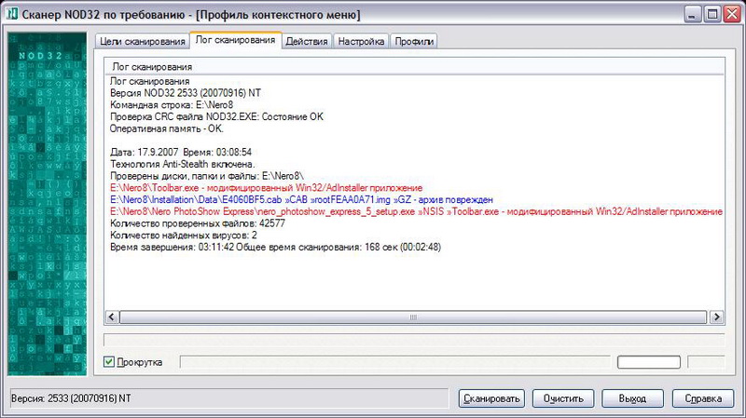
Task: Select the line Время завершения: 03:11:42
Action: [x=275, y=248]
